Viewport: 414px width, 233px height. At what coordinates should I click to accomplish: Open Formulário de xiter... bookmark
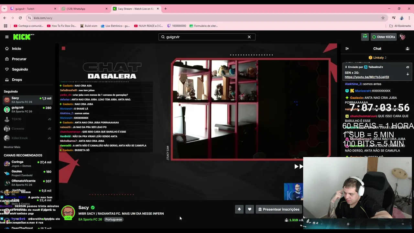[204, 26]
